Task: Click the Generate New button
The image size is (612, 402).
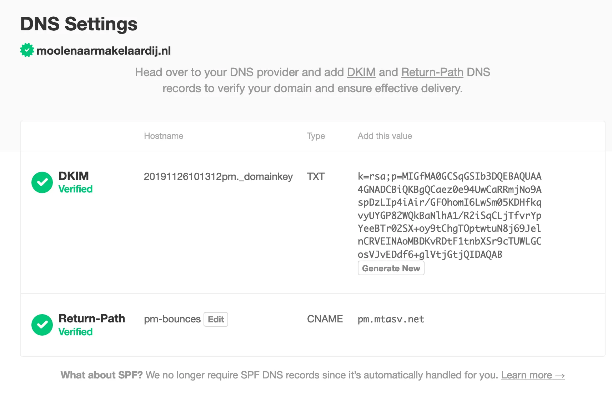Action: (x=391, y=268)
